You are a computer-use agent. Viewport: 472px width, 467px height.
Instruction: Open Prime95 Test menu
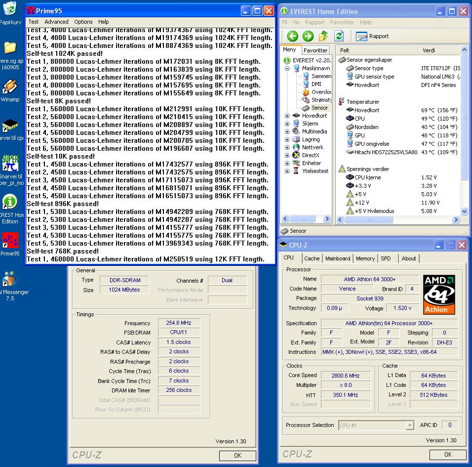(x=34, y=22)
